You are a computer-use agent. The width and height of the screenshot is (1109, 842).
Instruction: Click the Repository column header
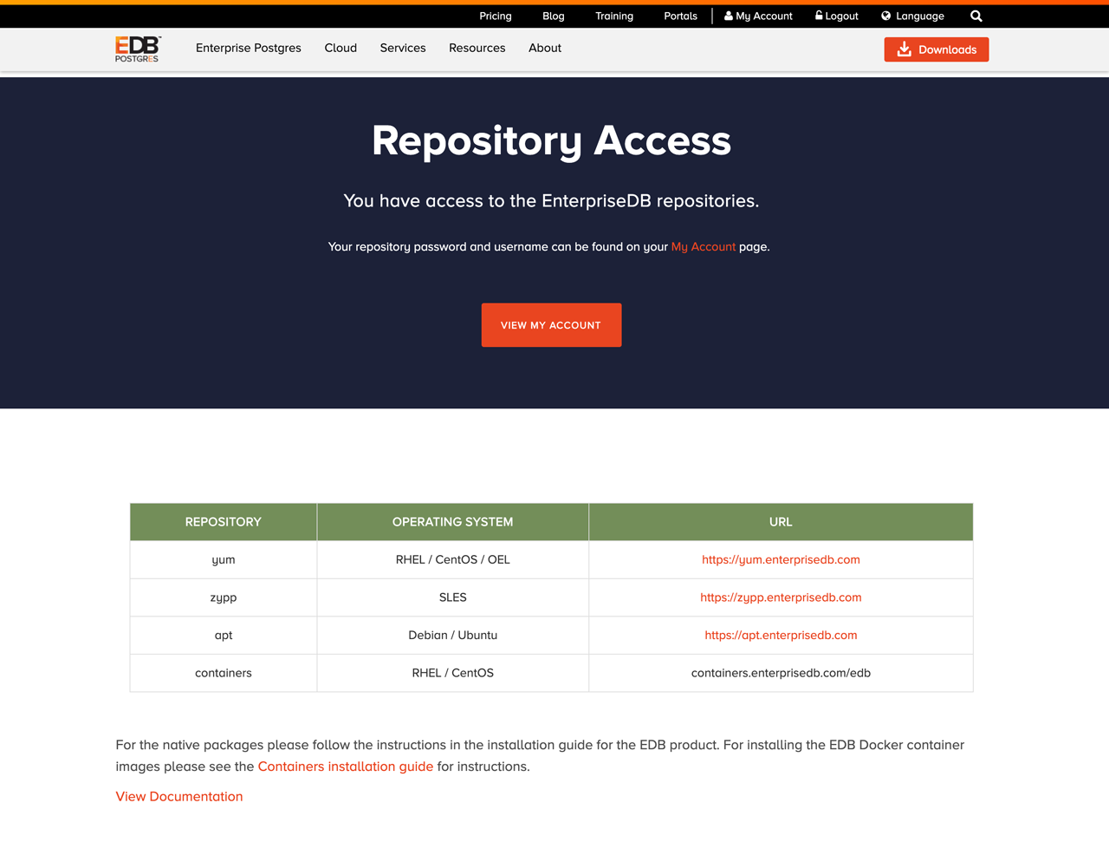224,522
